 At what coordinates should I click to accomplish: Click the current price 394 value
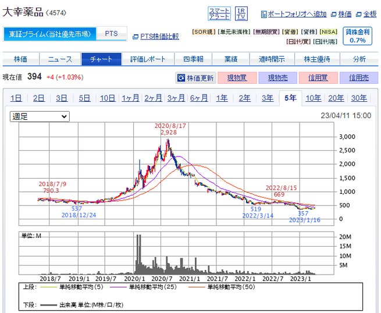[x=34, y=77]
